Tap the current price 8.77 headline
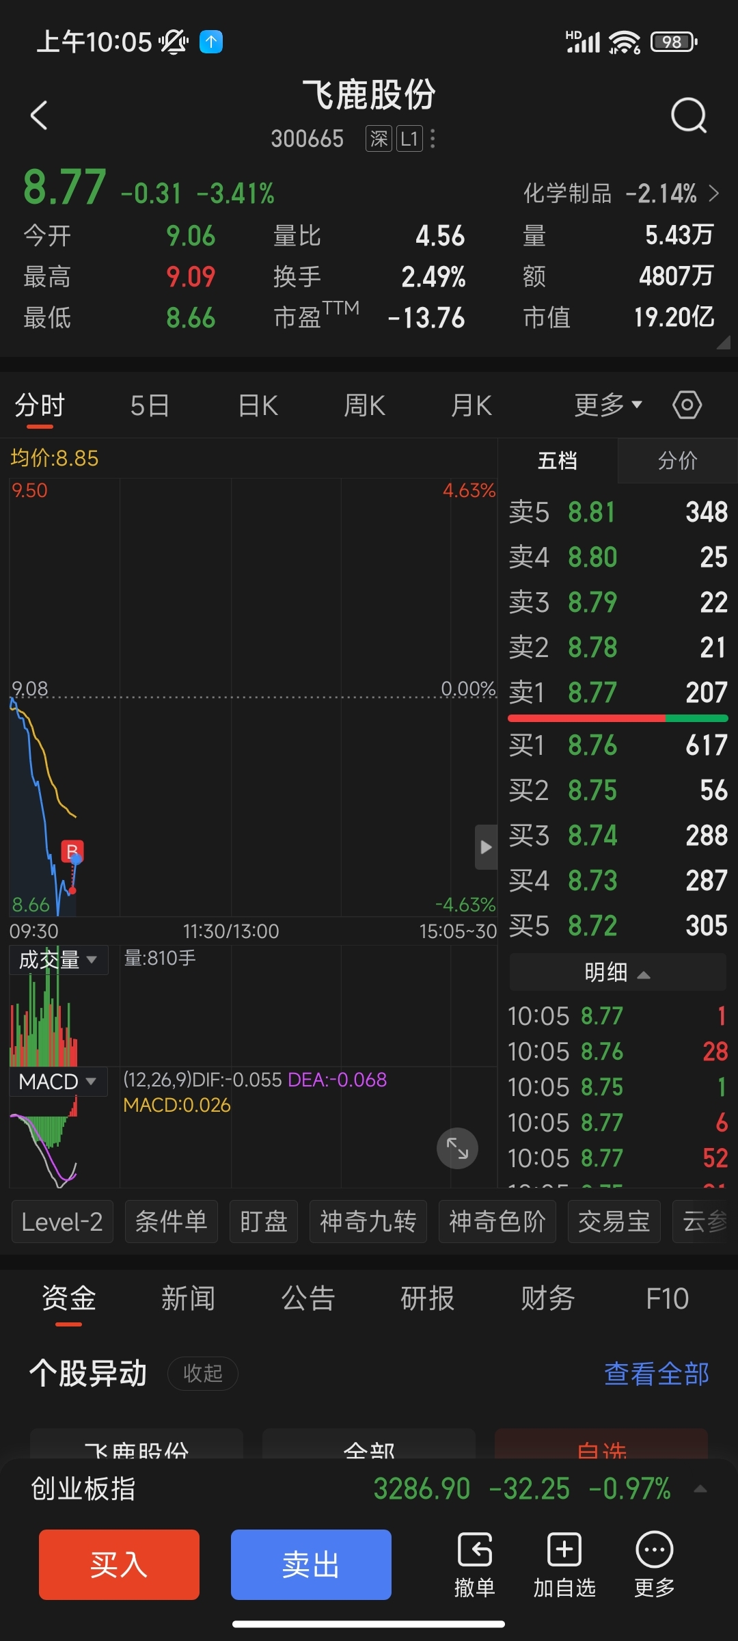The height and width of the screenshot is (1641, 738). click(65, 187)
